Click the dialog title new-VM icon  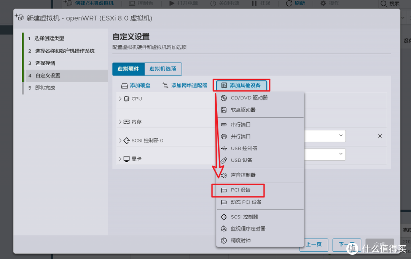pos(19,17)
